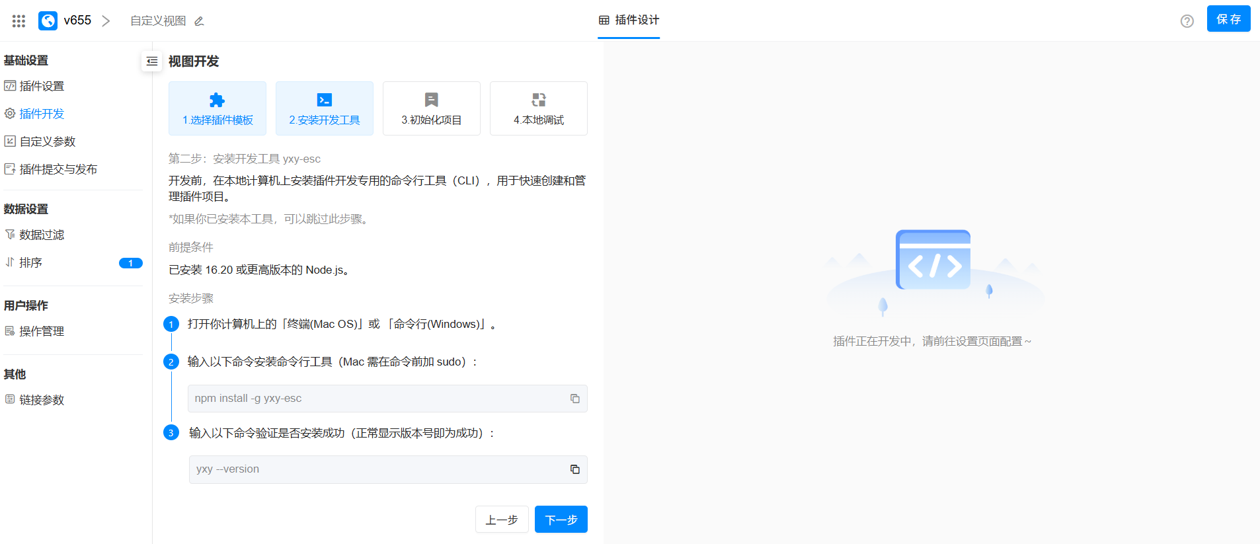Select step 1 选择插件模板
Screen dimensions: 1260x544
[217, 108]
